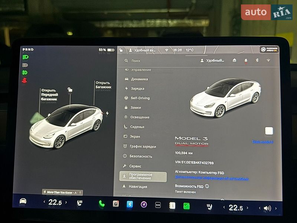The height and width of the screenshot is (223, 297).
Task: Tap the HomeLink garage icon
Action: click(x=234, y=60)
